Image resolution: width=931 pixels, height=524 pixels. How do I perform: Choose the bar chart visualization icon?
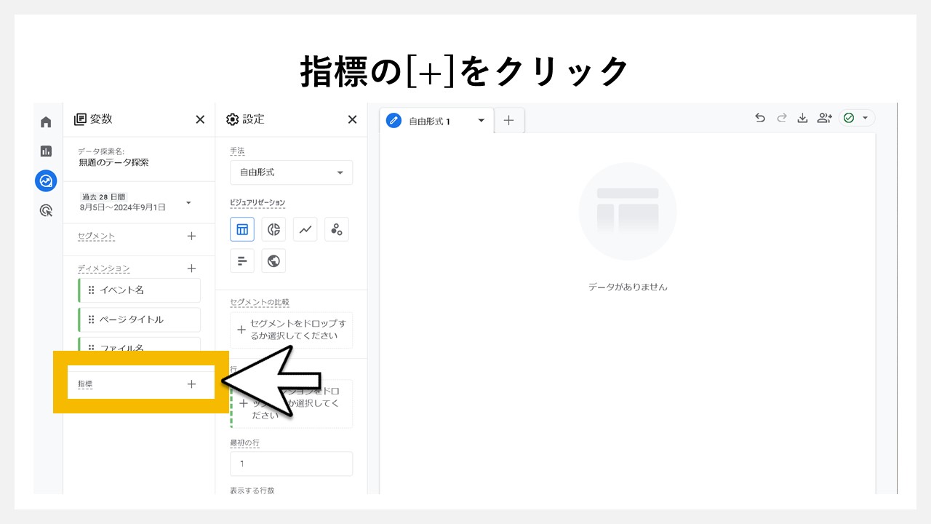click(x=242, y=260)
